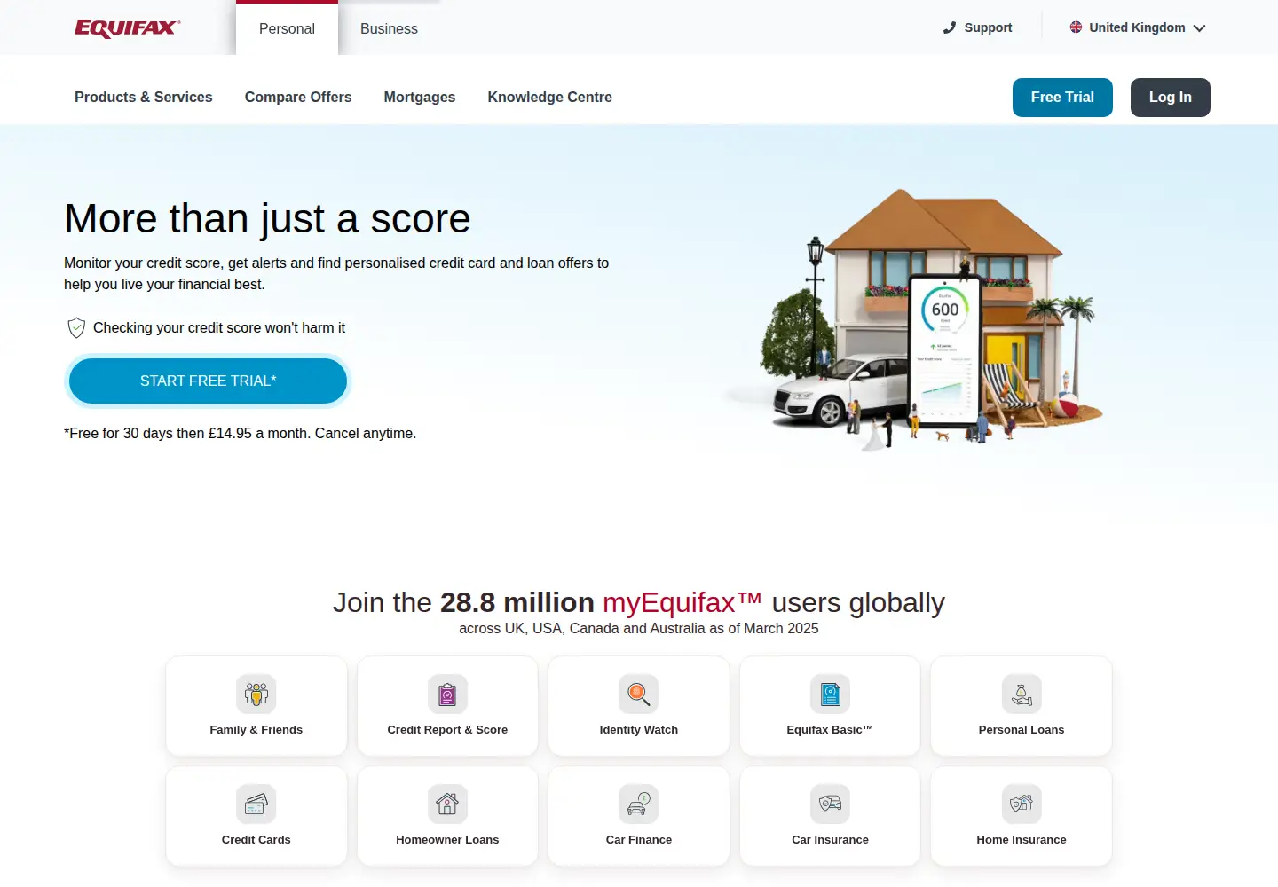Click the Equifax Basic label
The image size is (1278, 887).
click(x=830, y=730)
